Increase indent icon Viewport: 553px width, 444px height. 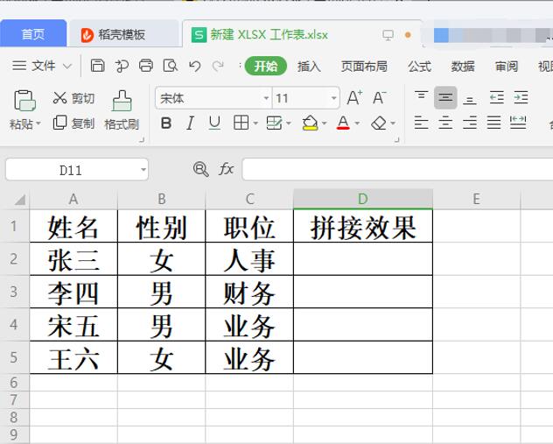pyautogui.click(x=521, y=97)
